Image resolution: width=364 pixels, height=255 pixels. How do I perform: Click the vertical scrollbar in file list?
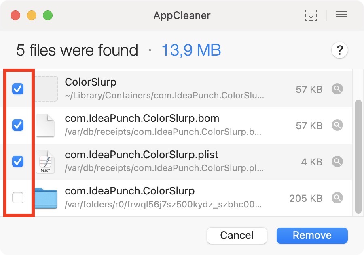coord(358,157)
